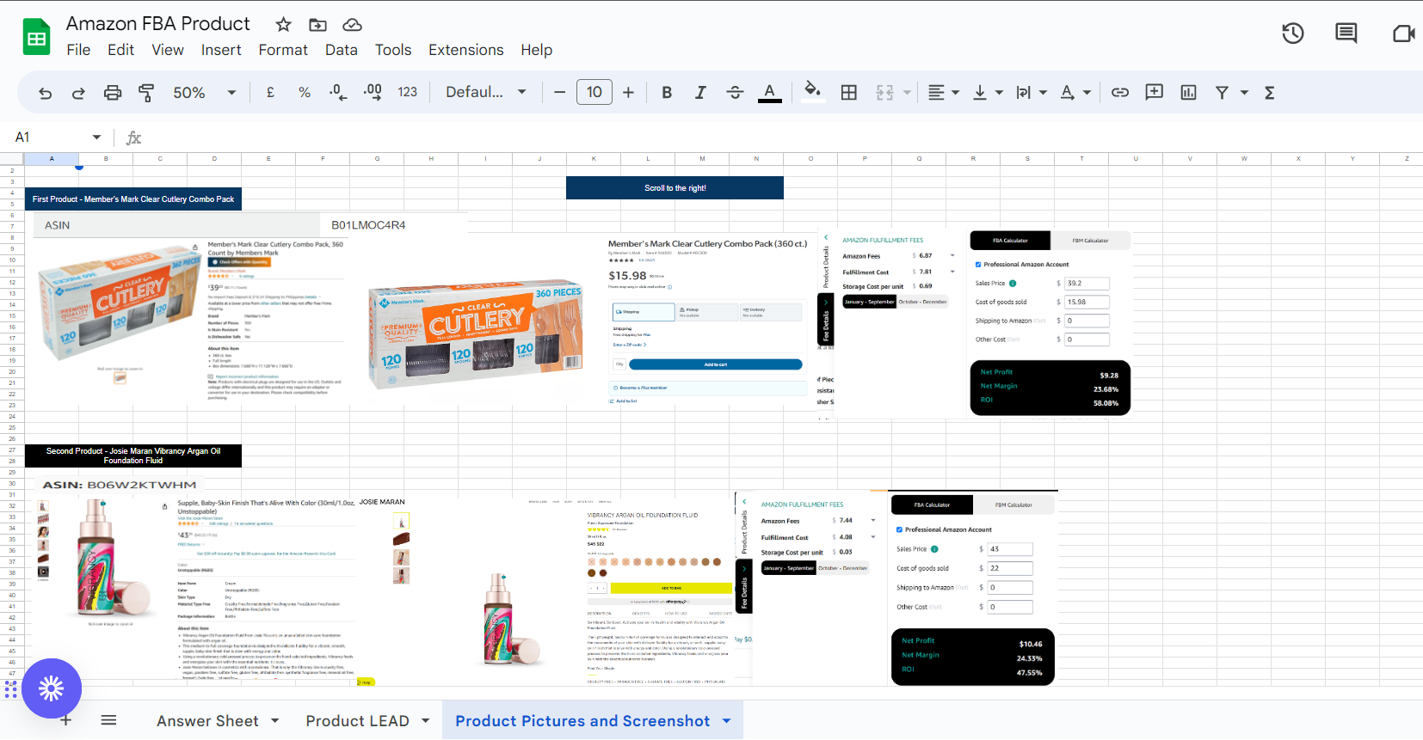Add a new sheet plus button
Screen dimensions: 1423x740
65,721
